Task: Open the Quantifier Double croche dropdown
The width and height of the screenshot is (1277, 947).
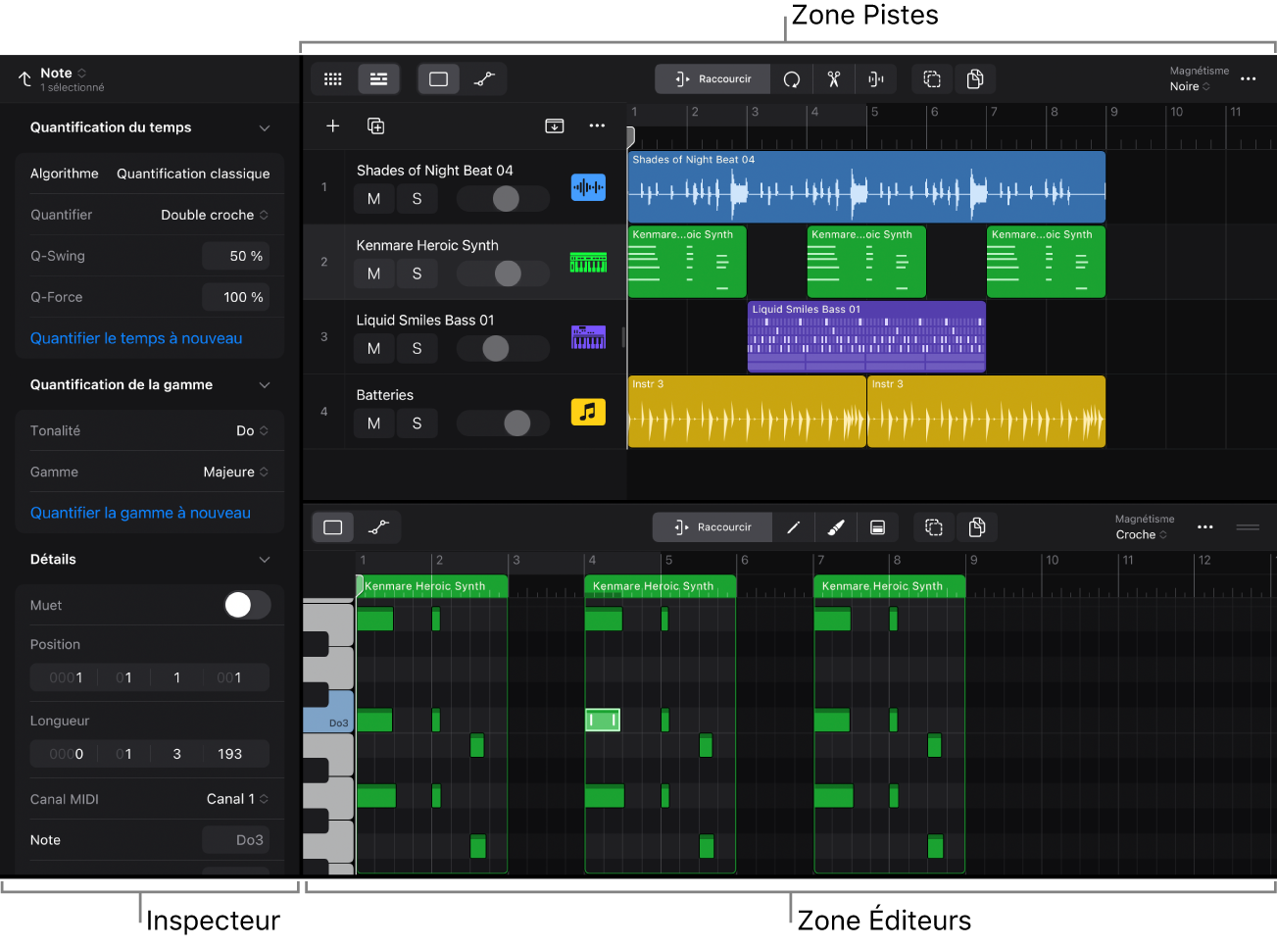Action: [x=215, y=215]
